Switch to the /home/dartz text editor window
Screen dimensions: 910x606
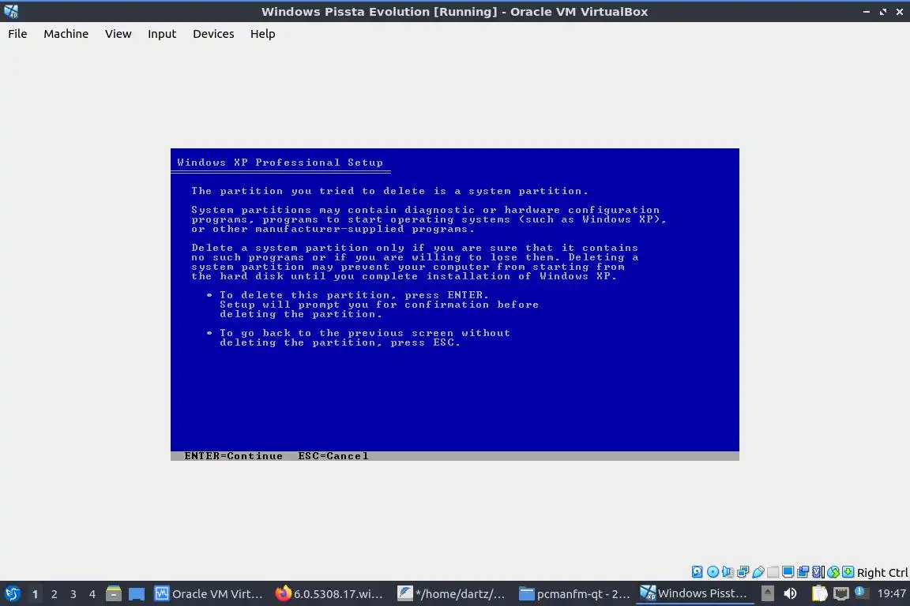(x=451, y=593)
